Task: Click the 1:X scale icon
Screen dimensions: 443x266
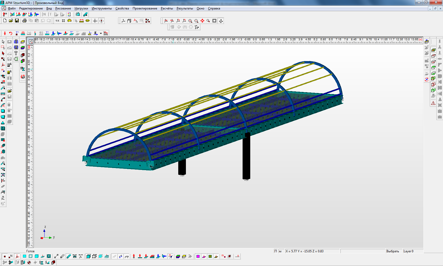Action: tap(57, 21)
